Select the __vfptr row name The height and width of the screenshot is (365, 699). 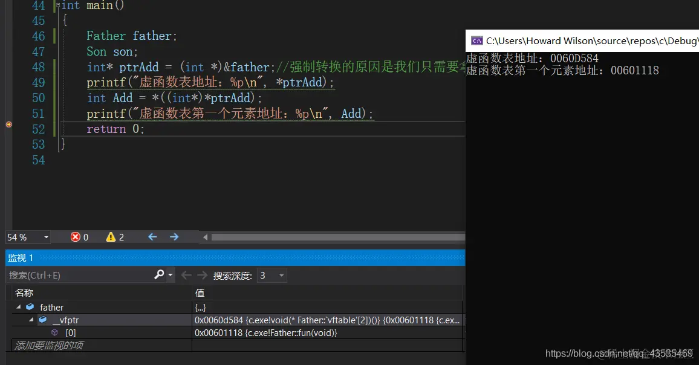coord(65,320)
